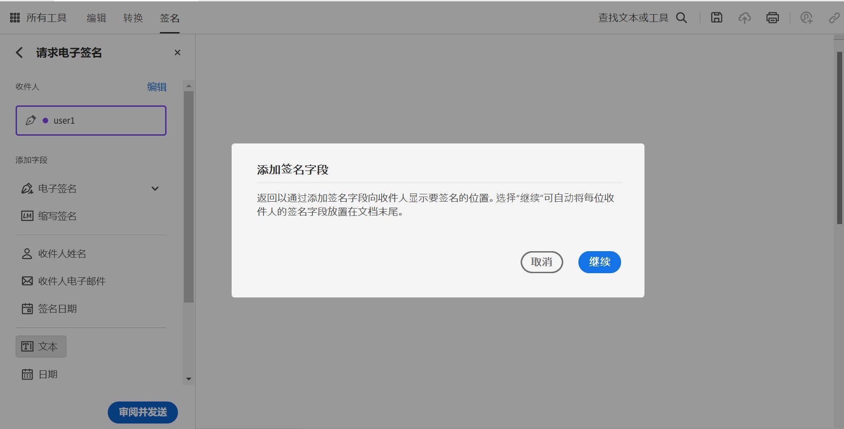展开电子签名字段的下拉箭头
Screen dimensions: 844x429
(x=155, y=188)
